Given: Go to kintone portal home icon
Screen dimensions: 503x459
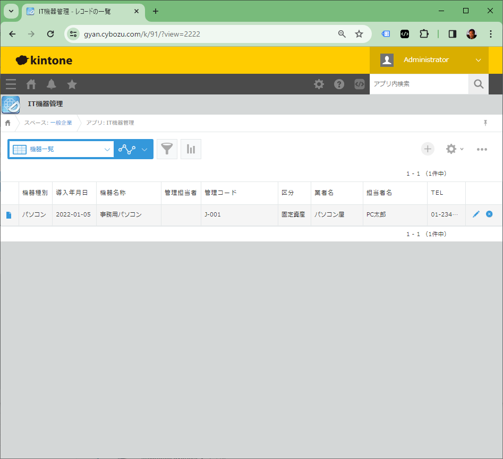Looking at the screenshot, I should pyautogui.click(x=31, y=84).
